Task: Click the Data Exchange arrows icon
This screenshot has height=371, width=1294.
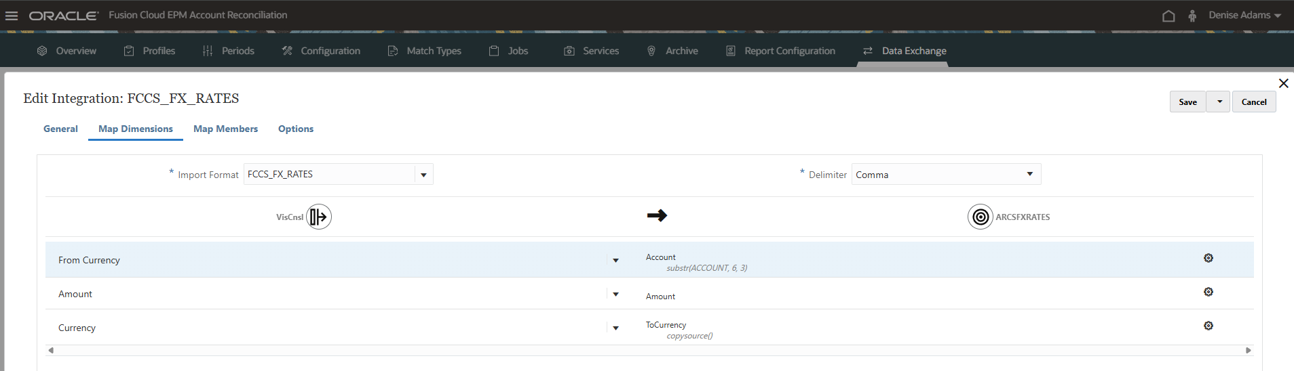Action: (868, 51)
